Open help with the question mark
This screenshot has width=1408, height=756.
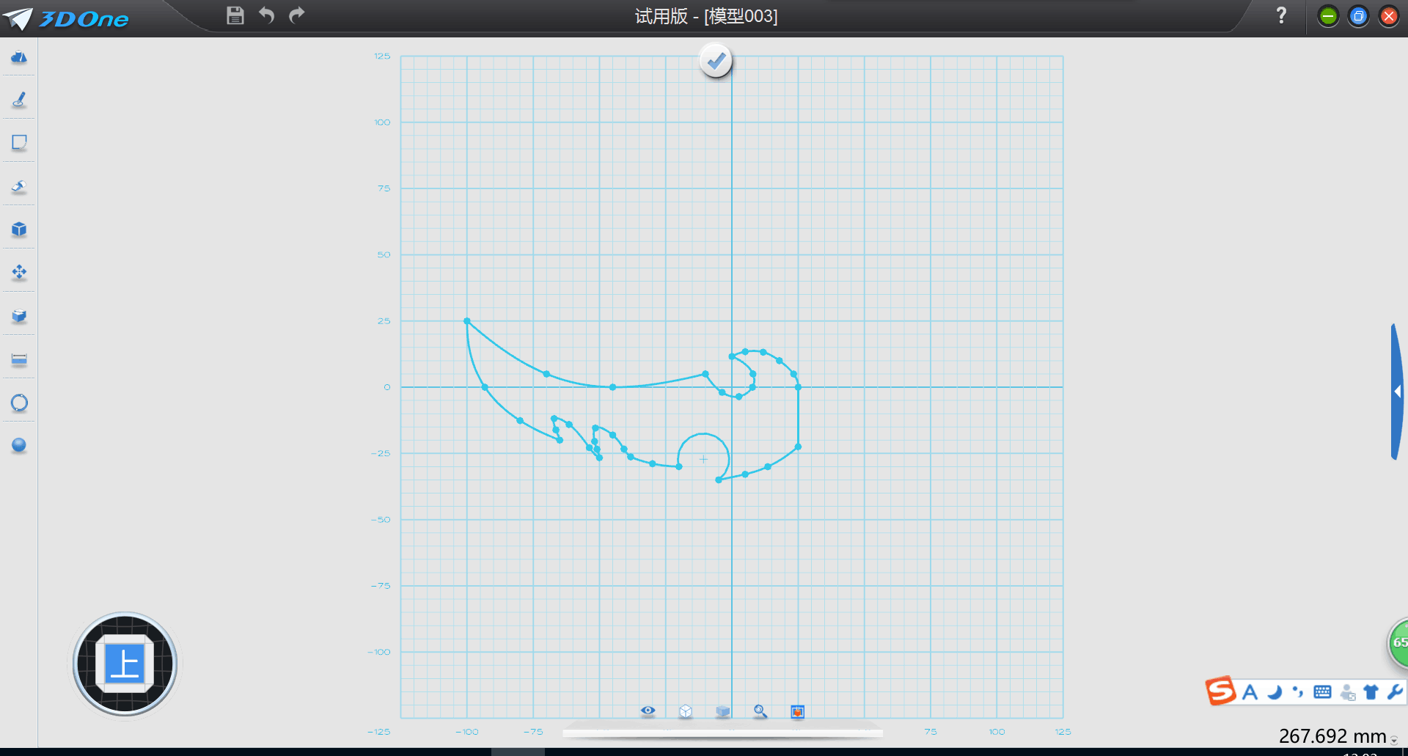point(1281,15)
